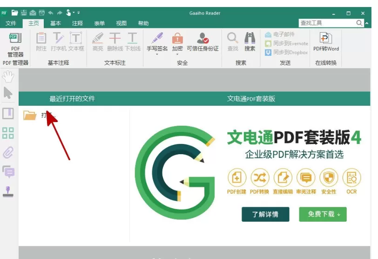Viewport: 378px width, 259px height.
Task: Click the 免费下载 button
Action: [x=323, y=214]
